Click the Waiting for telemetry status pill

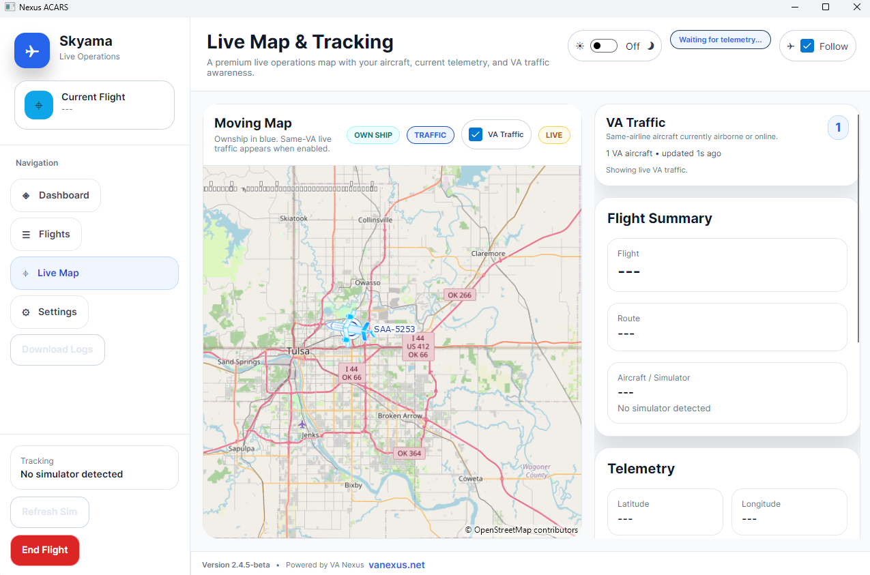(x=720, y=40)
